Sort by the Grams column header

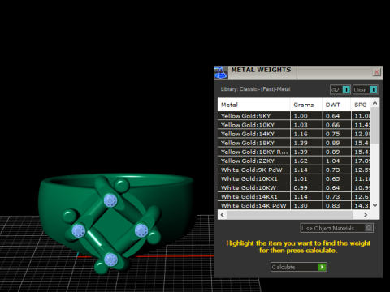(x=306, y=105)
